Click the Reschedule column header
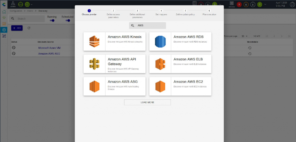The height and width of the screenshot is (142, 296). coord(253,42)
